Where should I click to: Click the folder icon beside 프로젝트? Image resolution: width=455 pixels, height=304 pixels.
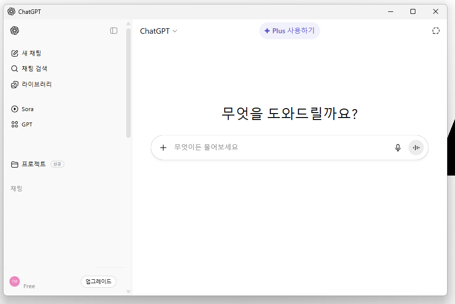click(14, 165)
